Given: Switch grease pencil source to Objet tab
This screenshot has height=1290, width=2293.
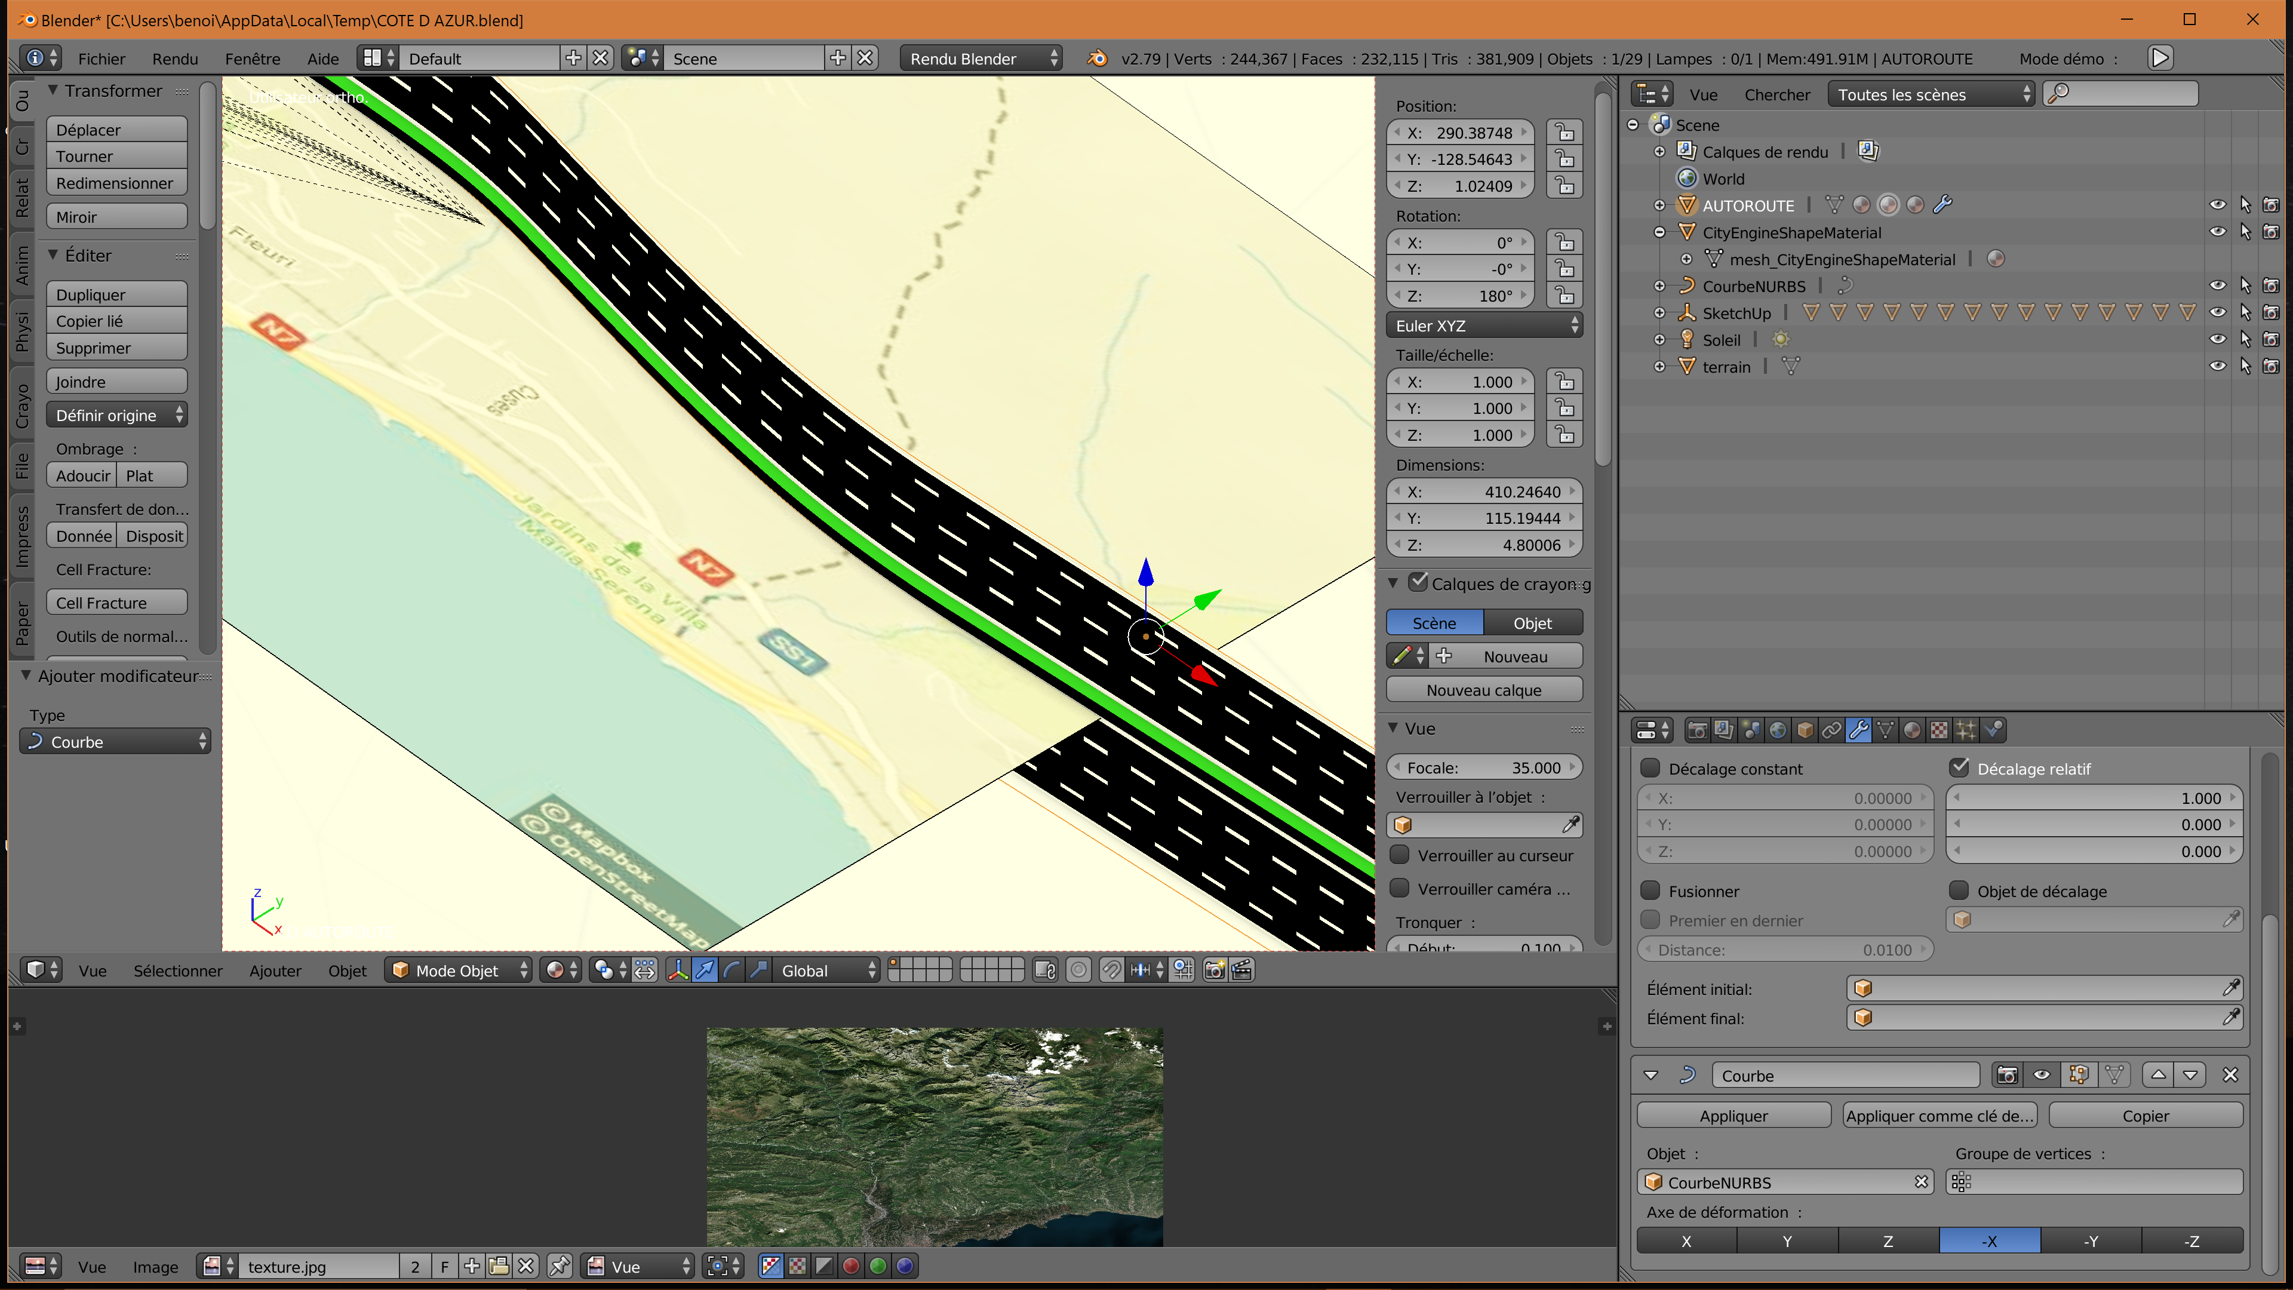Looking at the screenshot, I should 1533,622.
